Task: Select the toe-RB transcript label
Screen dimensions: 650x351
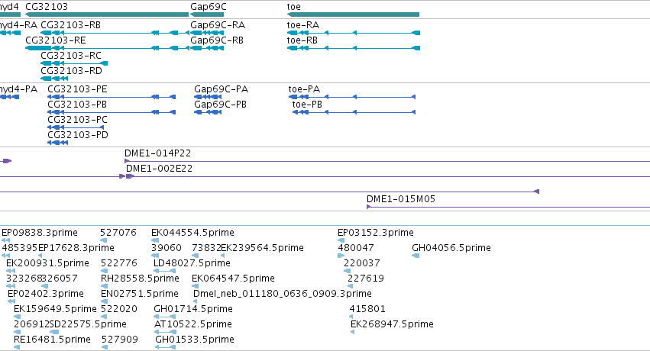Action: pyautogui.click(x=302, y=40)
